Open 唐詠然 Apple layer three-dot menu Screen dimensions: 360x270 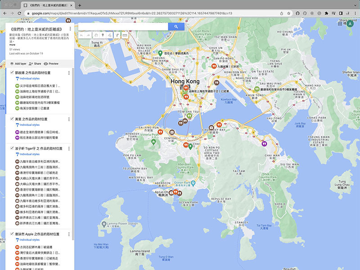tap(69, 234)
